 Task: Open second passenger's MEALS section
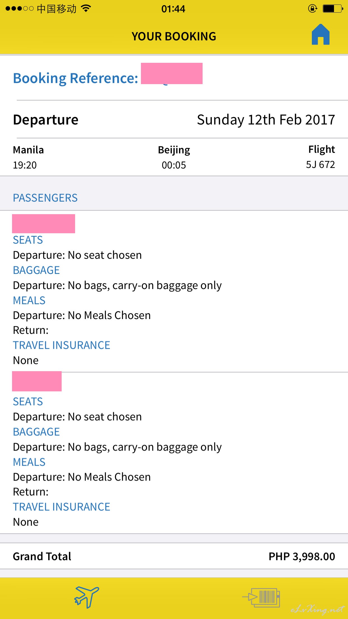pyautogui.click(x=29, y=462)
